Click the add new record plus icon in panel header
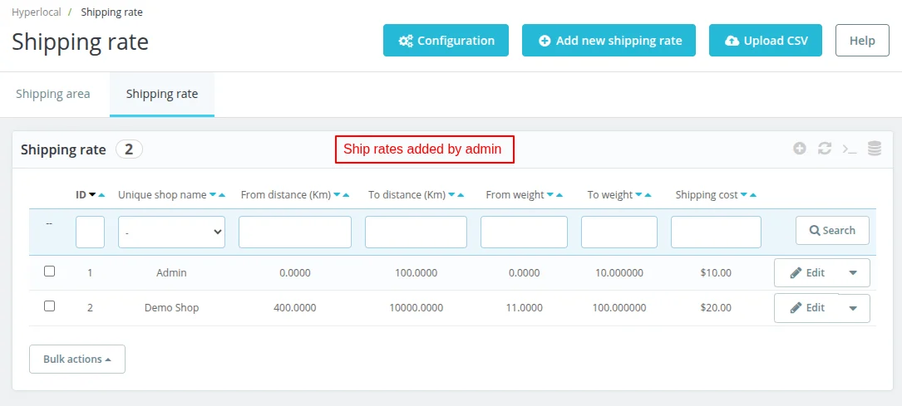The width and height of the screenshot is (902, 406). click(800, 149)
